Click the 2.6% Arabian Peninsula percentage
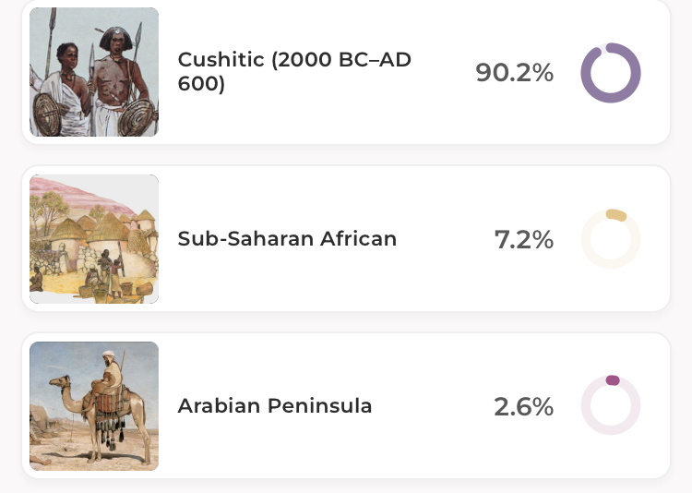The image size is (692, 493). pos(523,407)
